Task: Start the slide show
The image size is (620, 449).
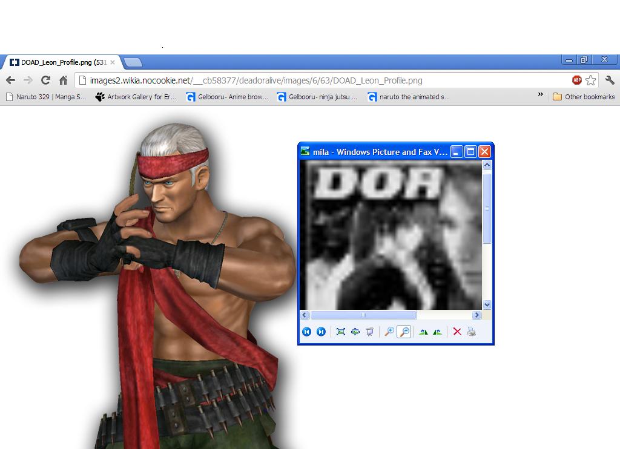Action: point(369,332)
